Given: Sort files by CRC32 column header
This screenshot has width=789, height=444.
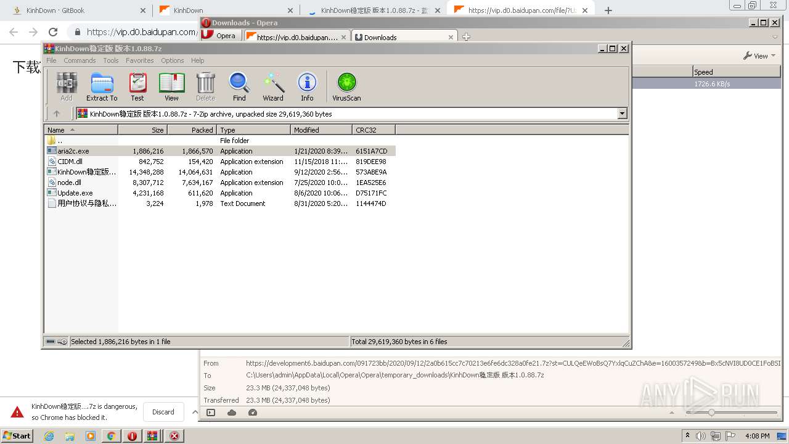Looking at the screenshot, I should (x=374, y=129).
